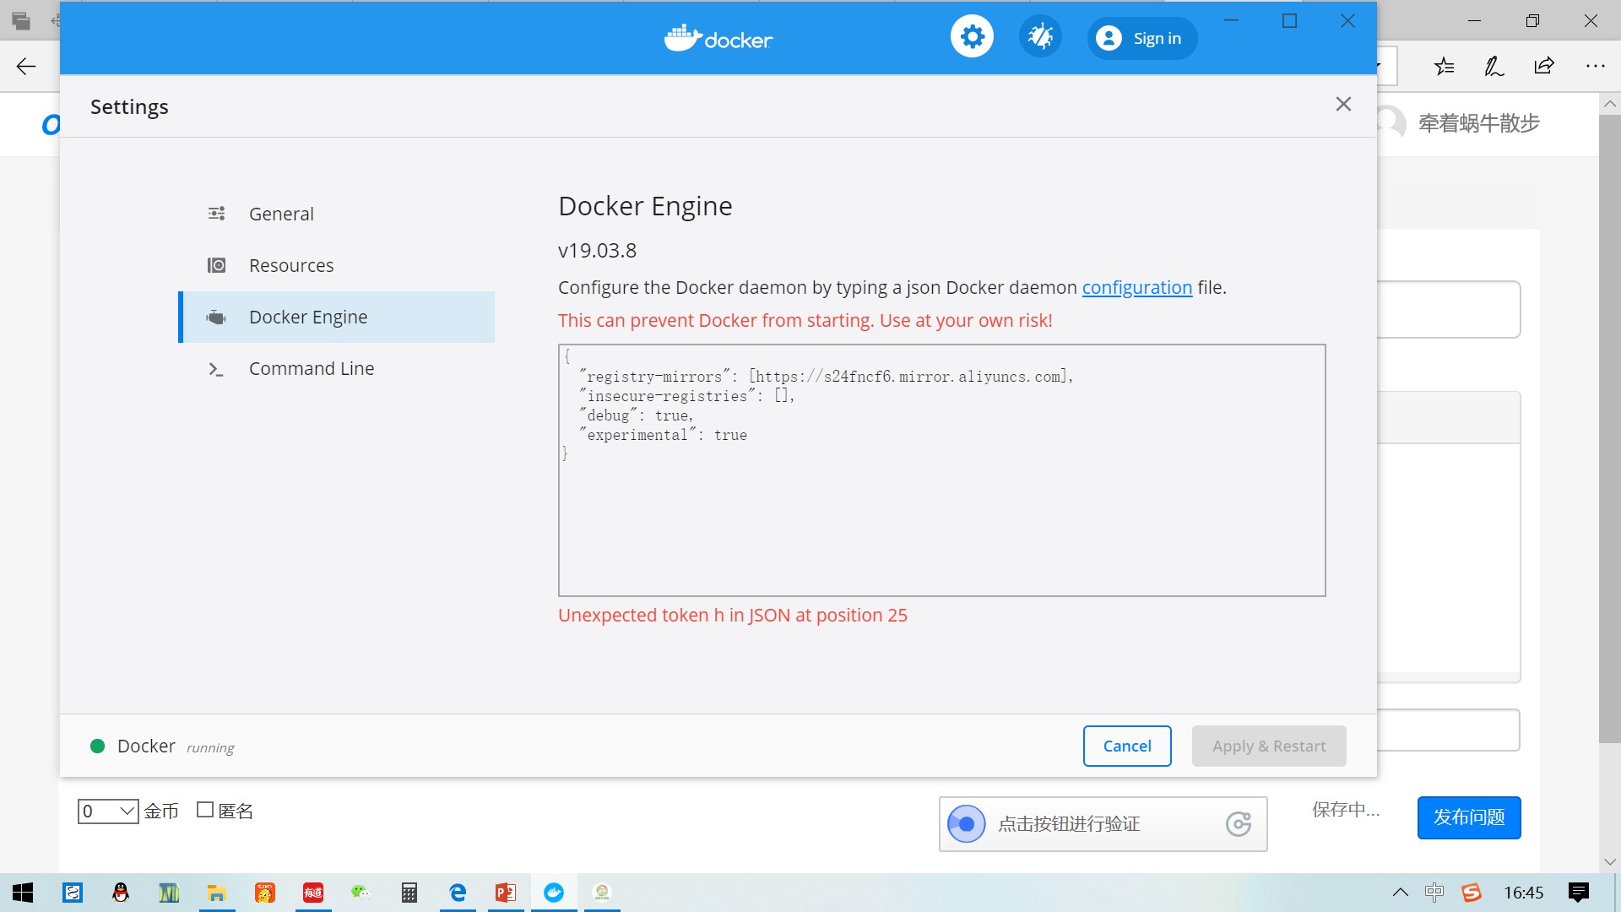Click the General sliders icon
The width and height of the screenshot is (1621, 912).
pyautogui.click(x=216, y=214)
